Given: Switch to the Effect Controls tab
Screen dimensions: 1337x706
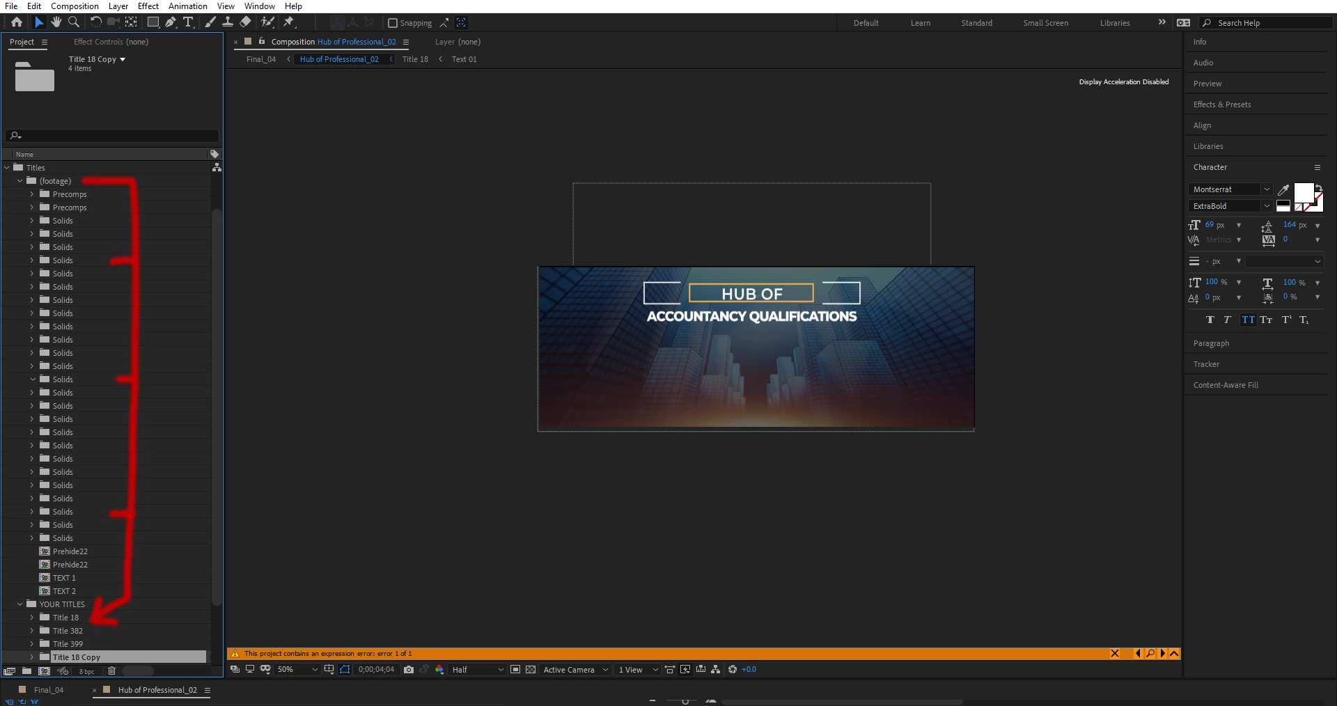Looking at the screenshot, I should (111, 42).
